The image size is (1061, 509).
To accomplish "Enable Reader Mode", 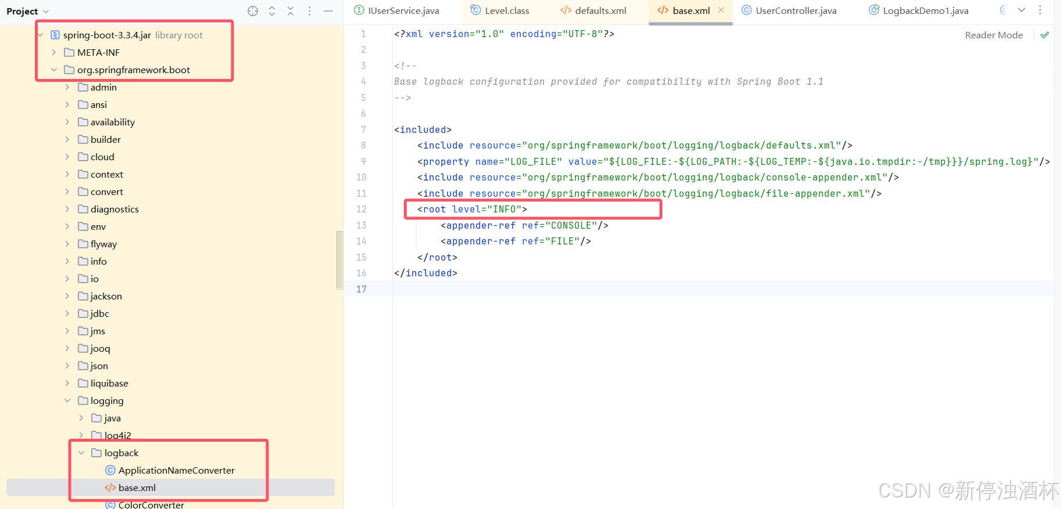I will coord(994,35).
